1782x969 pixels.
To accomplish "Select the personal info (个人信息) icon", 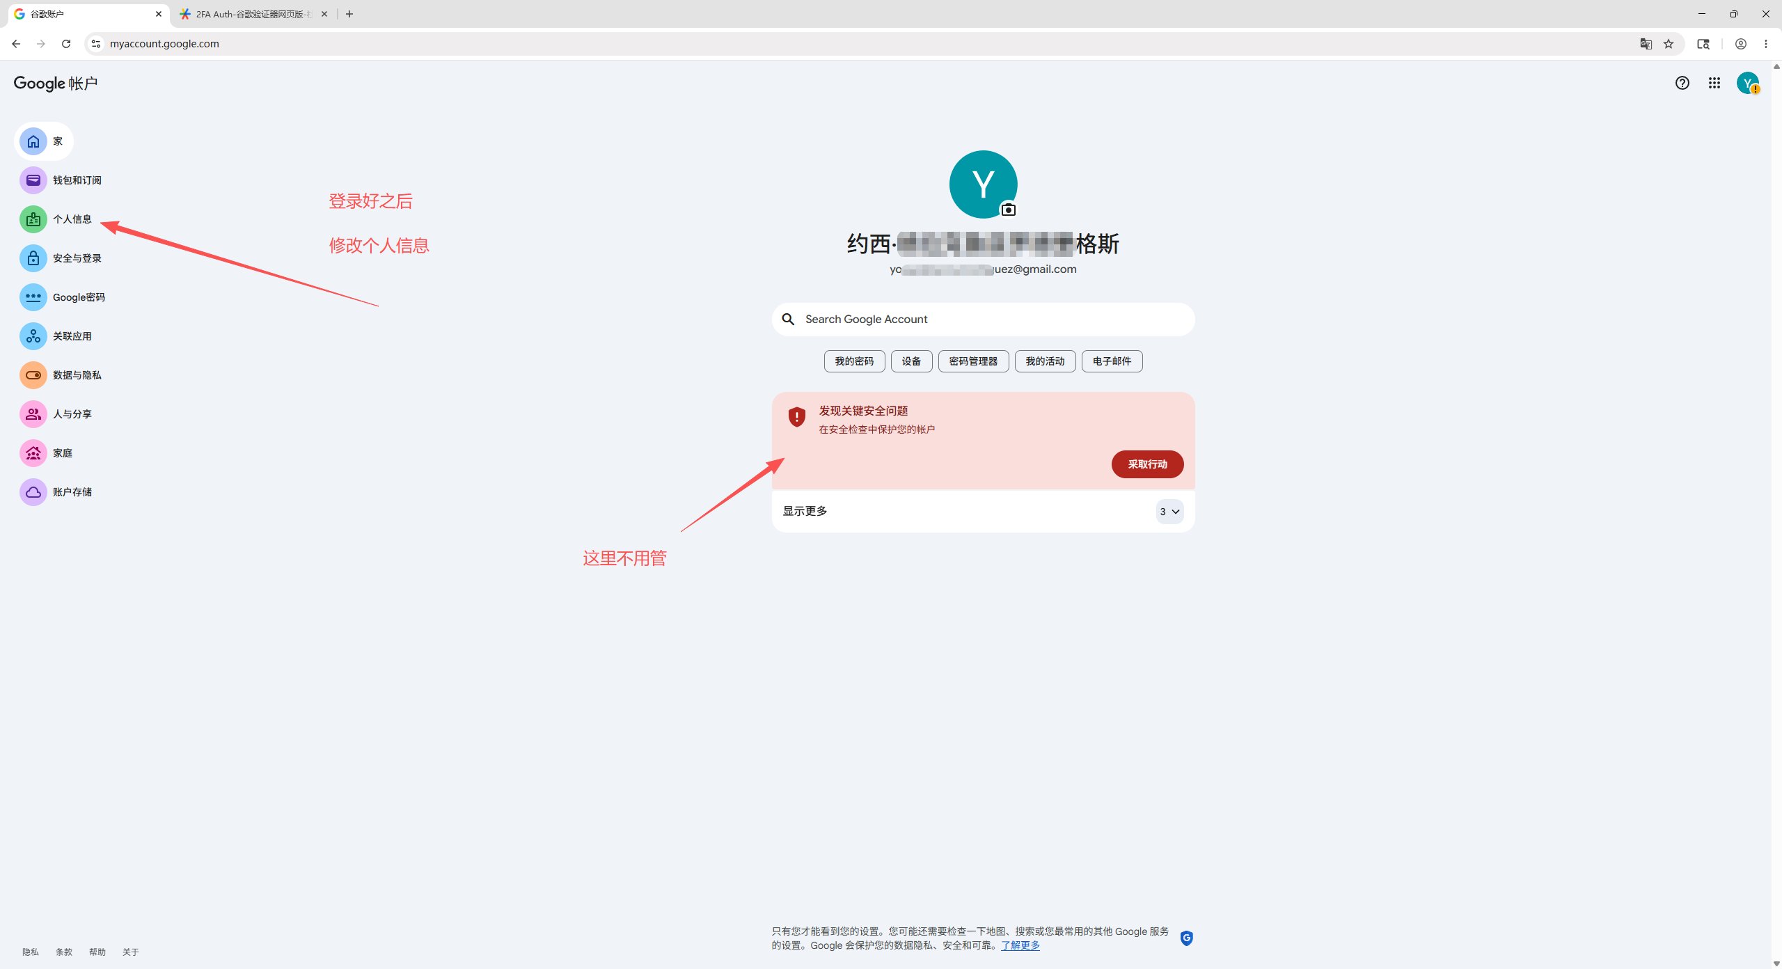I will coord(33,219).
